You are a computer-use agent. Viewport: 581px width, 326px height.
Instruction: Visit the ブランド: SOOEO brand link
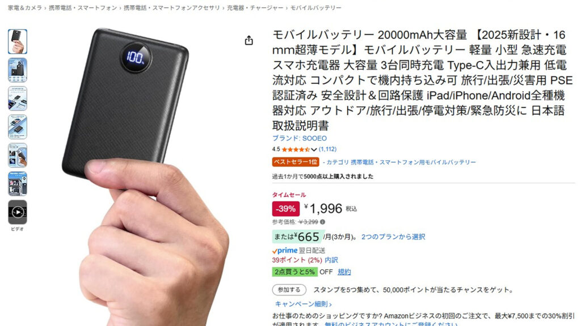(x=300, y=138)
